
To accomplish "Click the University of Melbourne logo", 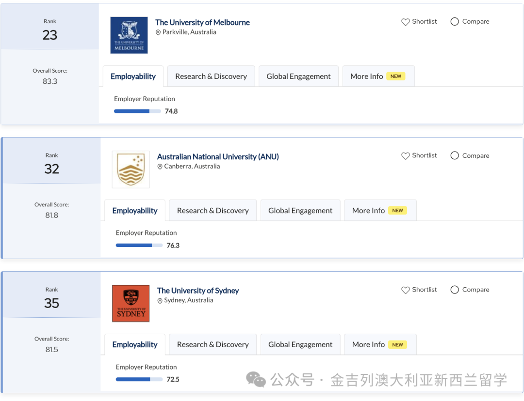I will click(129, 35).
